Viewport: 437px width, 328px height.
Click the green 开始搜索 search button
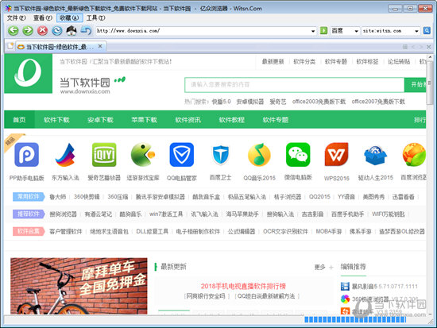coord(416,84)
